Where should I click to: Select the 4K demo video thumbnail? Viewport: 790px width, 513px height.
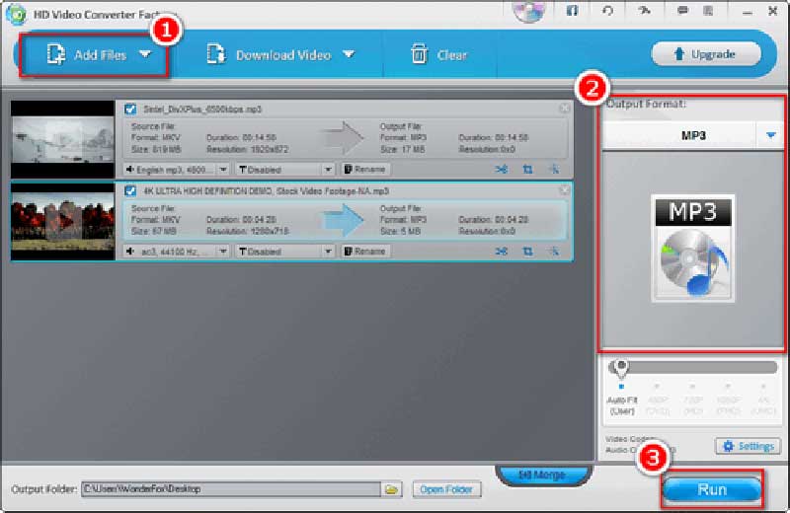tap(63, 222)
